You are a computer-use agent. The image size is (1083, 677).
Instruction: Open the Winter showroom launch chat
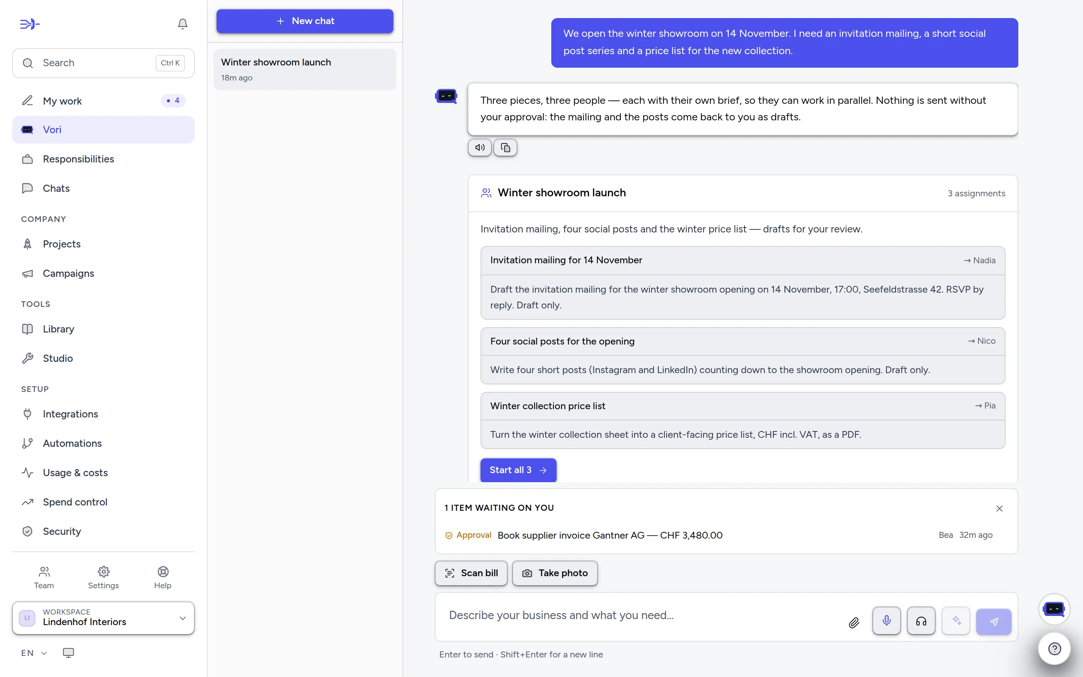tap(305, 70)
